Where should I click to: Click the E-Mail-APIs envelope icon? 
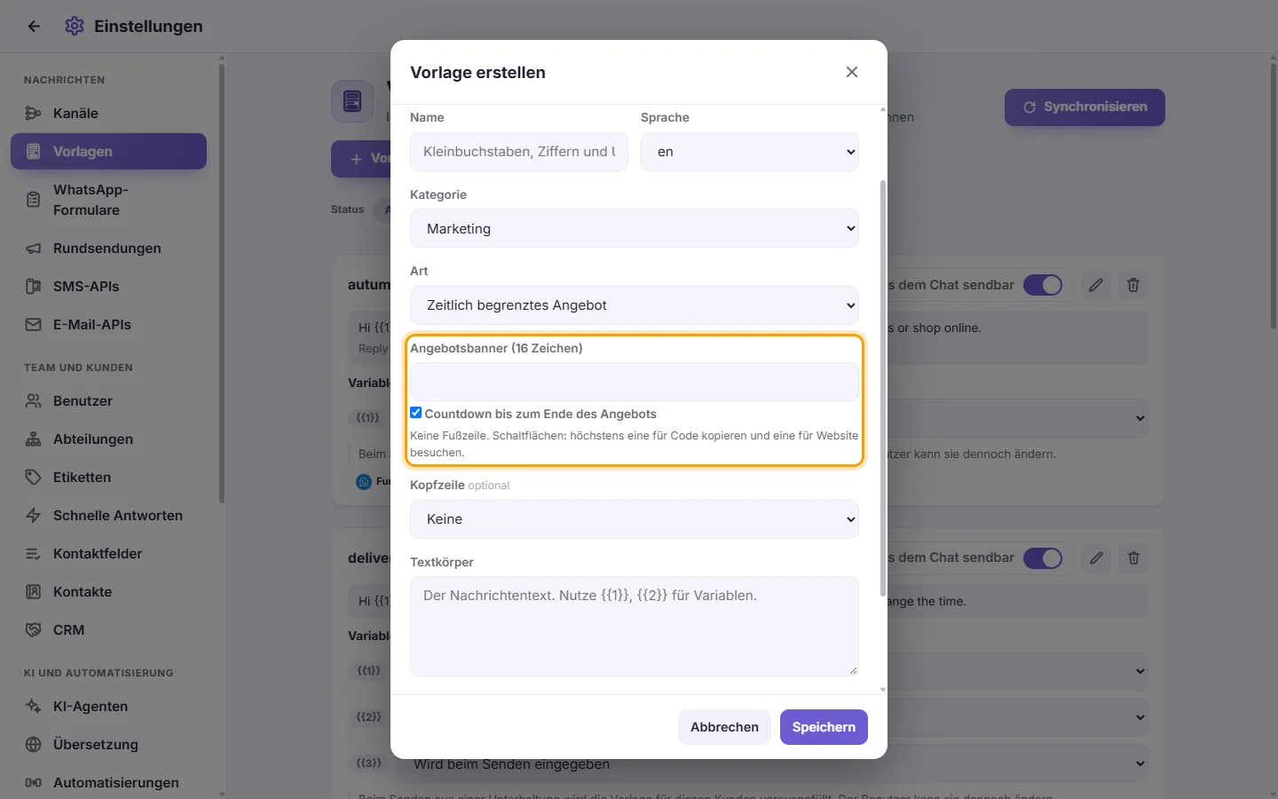click(x=33, y=325)
